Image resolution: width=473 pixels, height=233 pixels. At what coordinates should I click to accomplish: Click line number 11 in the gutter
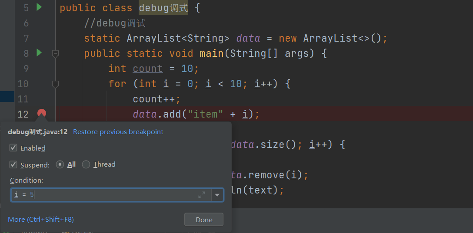(23, 99)
